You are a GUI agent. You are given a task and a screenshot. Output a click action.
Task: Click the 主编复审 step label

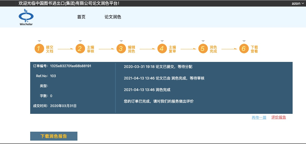point(172,49)
